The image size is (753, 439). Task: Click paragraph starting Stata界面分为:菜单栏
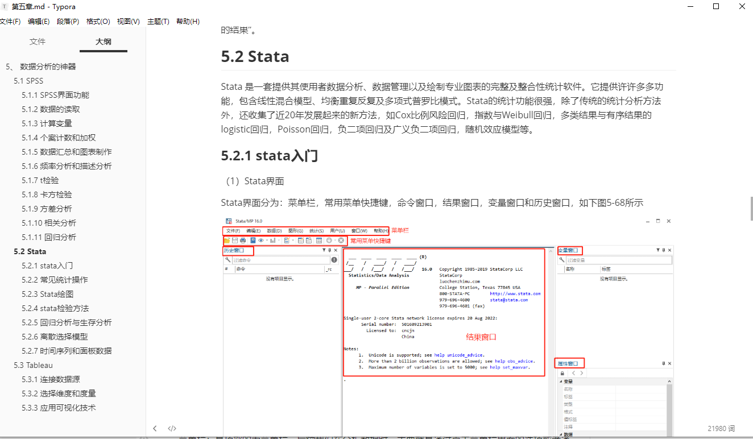[x=432, y=203]
